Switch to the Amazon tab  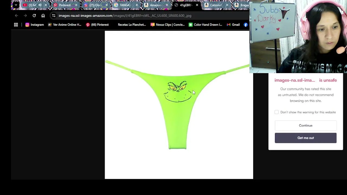(155, 5)
